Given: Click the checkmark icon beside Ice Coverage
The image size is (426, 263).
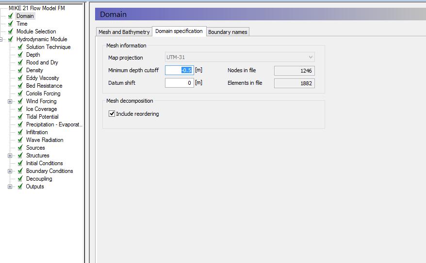Looking at the screenshot, I should pyautogui.click(x=20, y=109).
